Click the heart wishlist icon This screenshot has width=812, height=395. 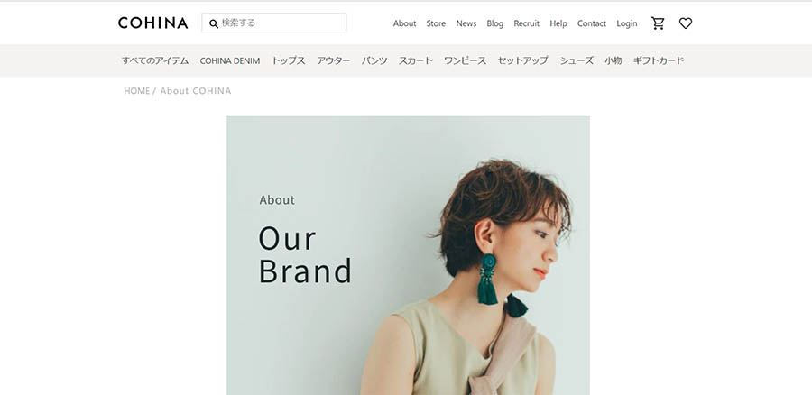click(685, 23)
